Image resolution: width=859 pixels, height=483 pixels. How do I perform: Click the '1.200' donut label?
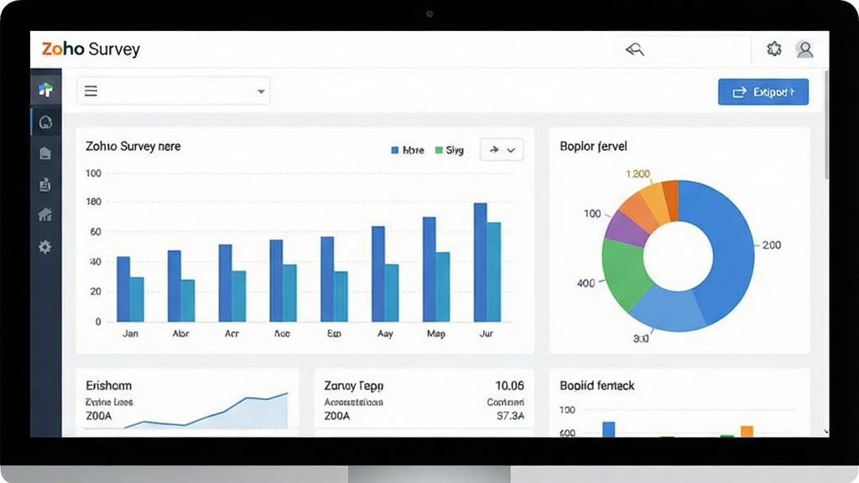(638, 174)
